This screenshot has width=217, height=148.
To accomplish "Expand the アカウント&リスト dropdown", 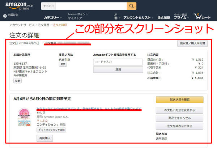I will point(139,18).
